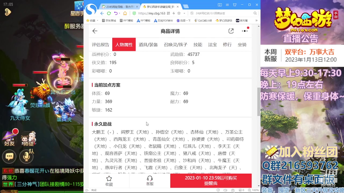Open the 逐月届 bookmark
344x193 pixels.
coord(242,20)
